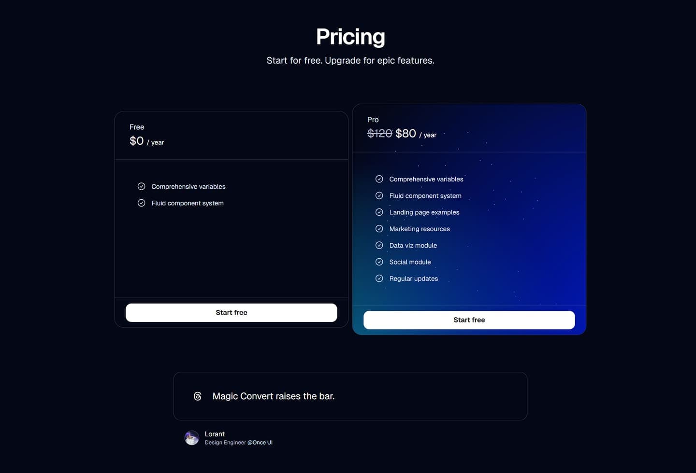Image resolution: width=696 pixels, height=473 pixels.
Task: Select the Pricing heading
Action: (350, 37)
